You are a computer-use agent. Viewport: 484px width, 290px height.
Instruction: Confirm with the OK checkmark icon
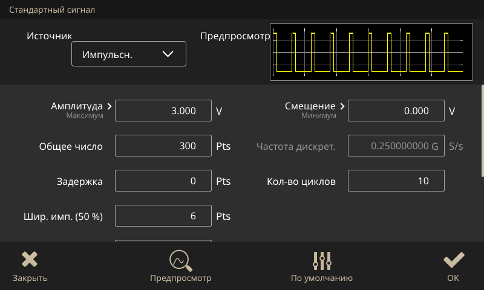[453, 259]
